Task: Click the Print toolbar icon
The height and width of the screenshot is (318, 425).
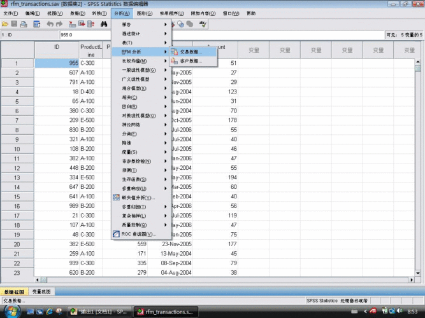Action: tap(24, 24)
